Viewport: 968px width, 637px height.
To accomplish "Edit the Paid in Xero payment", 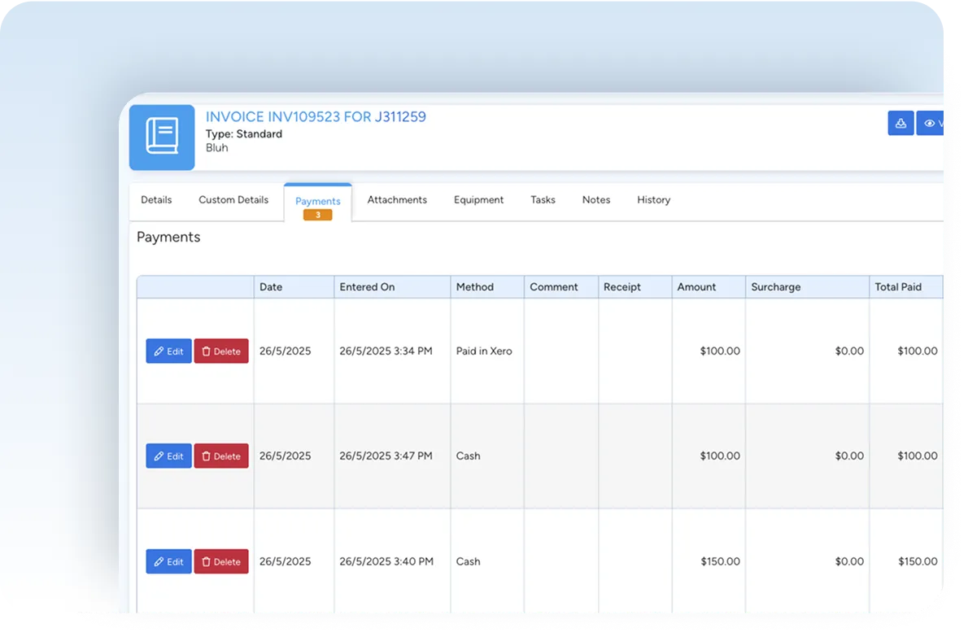I will click(168, 351).
